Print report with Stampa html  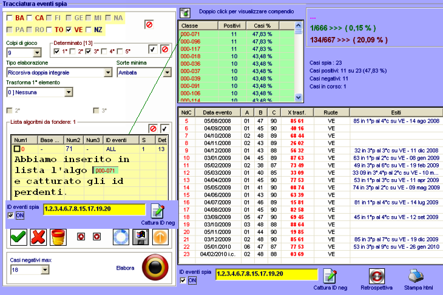pos(416,276)
